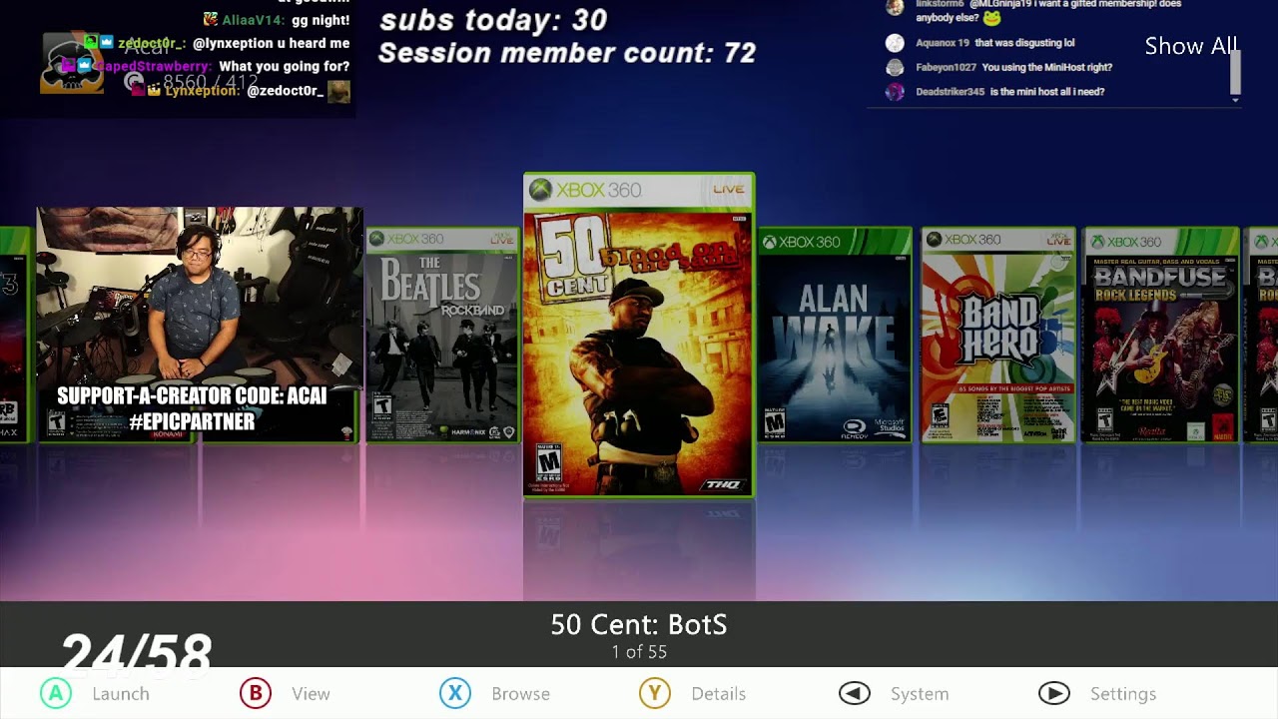Click the left arrow System icon
Viewport: 1278px width, 719px height.
click(855, 693)
